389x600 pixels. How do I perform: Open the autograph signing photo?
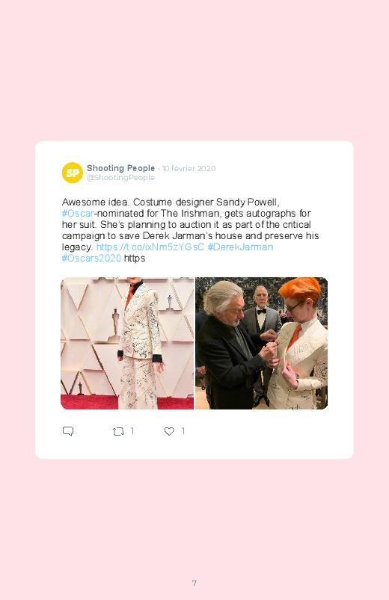tap(261, 343)
